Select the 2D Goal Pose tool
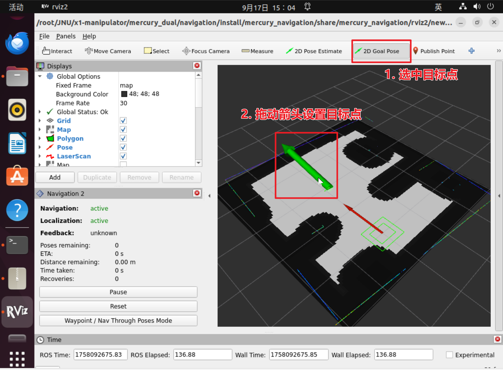 381,51
